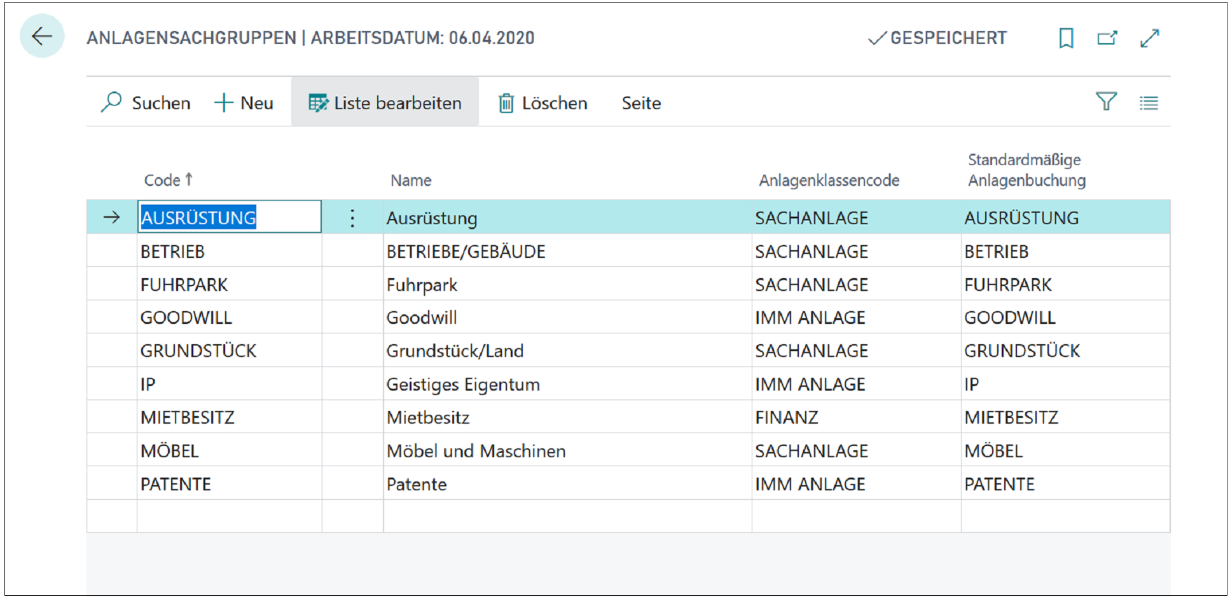This screenshot has width=1230, height=597.
Task: Select the BETRIEB code cell
Action: pyautogui.click(x=230, y=251)
